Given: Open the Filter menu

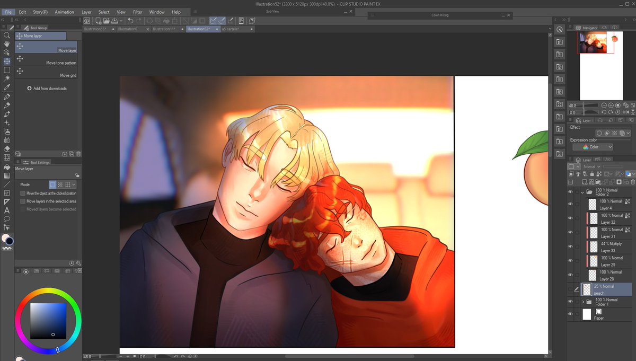Looking at the screenshot, I should pyautogui.click(x=138, y=12).
